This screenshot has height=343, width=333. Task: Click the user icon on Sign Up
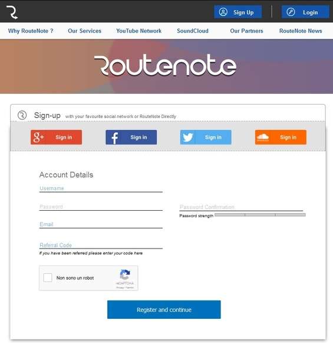(223, 12)
